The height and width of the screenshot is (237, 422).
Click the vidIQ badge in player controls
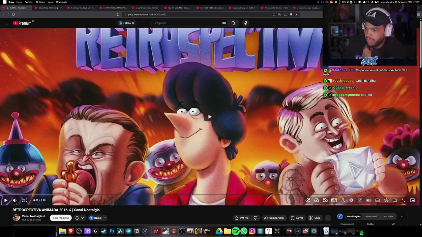pyautogui.click(x=360, y=200)
